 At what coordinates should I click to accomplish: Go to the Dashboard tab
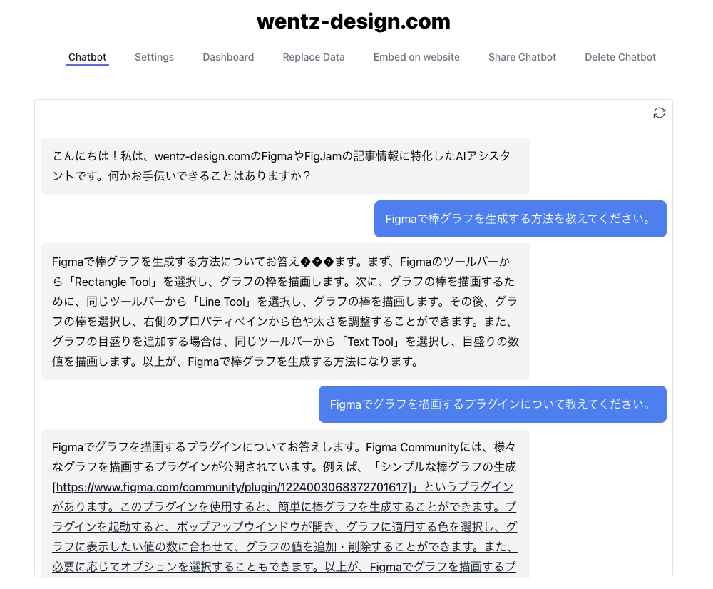pos(228,57)
